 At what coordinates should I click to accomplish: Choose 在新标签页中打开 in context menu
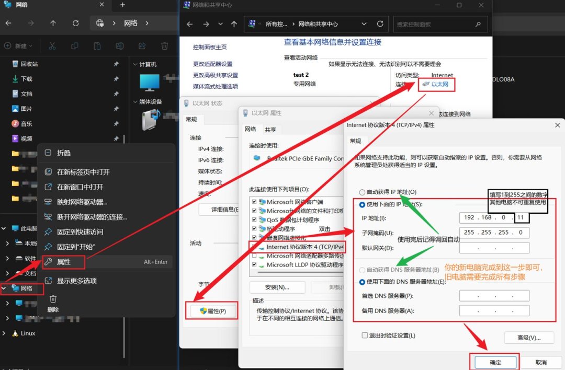(106, 172)
